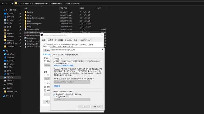Click the EscapeFromTarkov.exe application icon
Screen dimensions: 204x114
point(25,32)
